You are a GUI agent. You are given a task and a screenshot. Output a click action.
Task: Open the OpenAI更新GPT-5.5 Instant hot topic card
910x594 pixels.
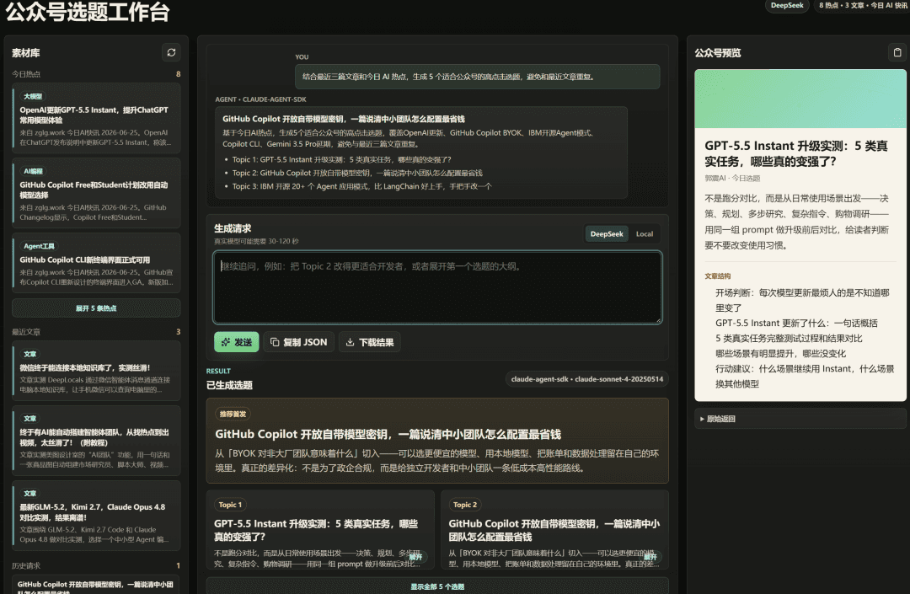96,118
